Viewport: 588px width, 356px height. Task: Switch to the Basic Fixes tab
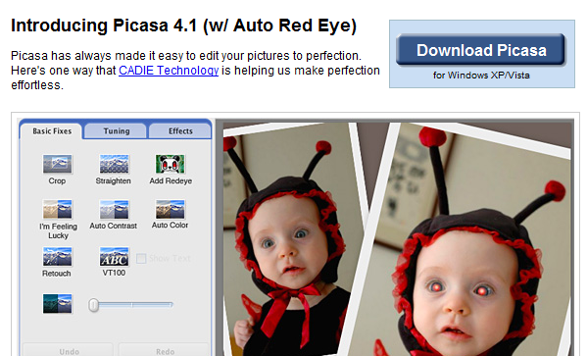click(x=52, y=130)
